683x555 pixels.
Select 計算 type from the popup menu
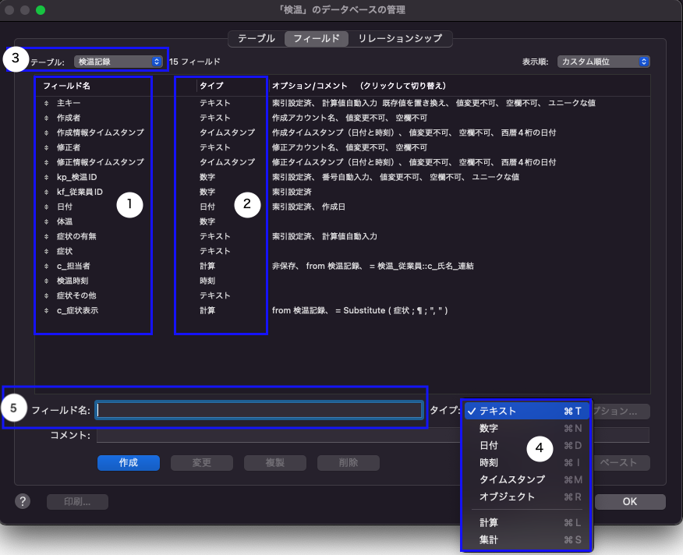click(x=489, y=523)
